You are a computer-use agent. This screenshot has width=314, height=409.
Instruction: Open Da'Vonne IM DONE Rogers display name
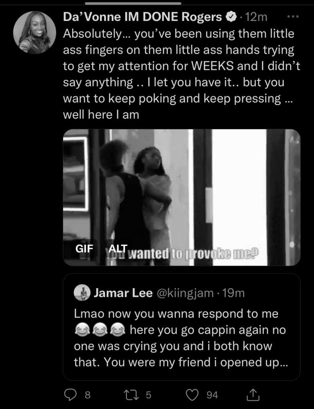click(x=142, y=17)
